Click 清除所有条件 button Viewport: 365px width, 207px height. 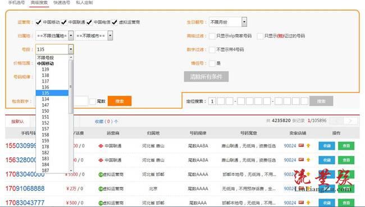click(x=206, y=77)
